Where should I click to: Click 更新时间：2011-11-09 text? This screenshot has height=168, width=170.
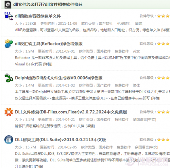pyautogui.click(x=59, y=23)
